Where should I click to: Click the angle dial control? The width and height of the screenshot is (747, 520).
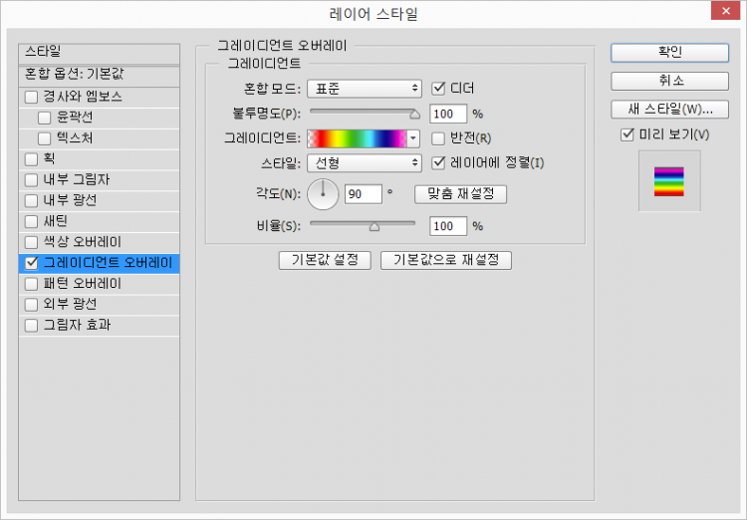(x=323, y=194)
